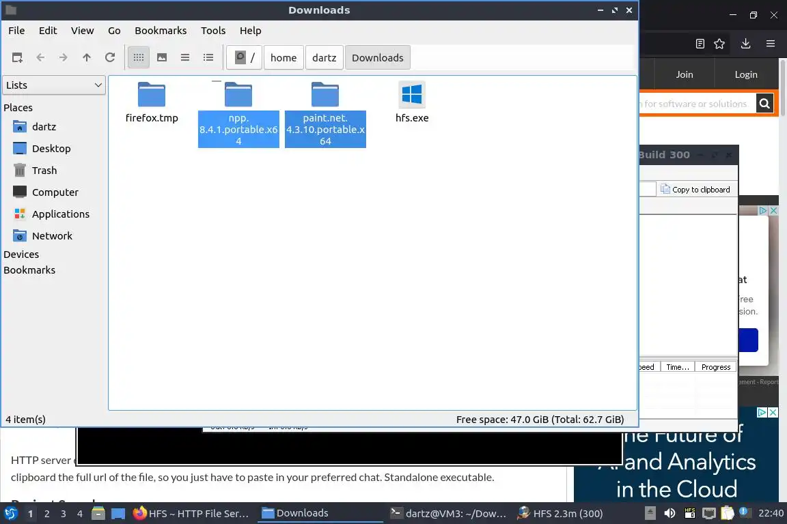Open the taskbar application menu icon
Viewport: 787px width, 524px height.
click(x=10, y=514)
